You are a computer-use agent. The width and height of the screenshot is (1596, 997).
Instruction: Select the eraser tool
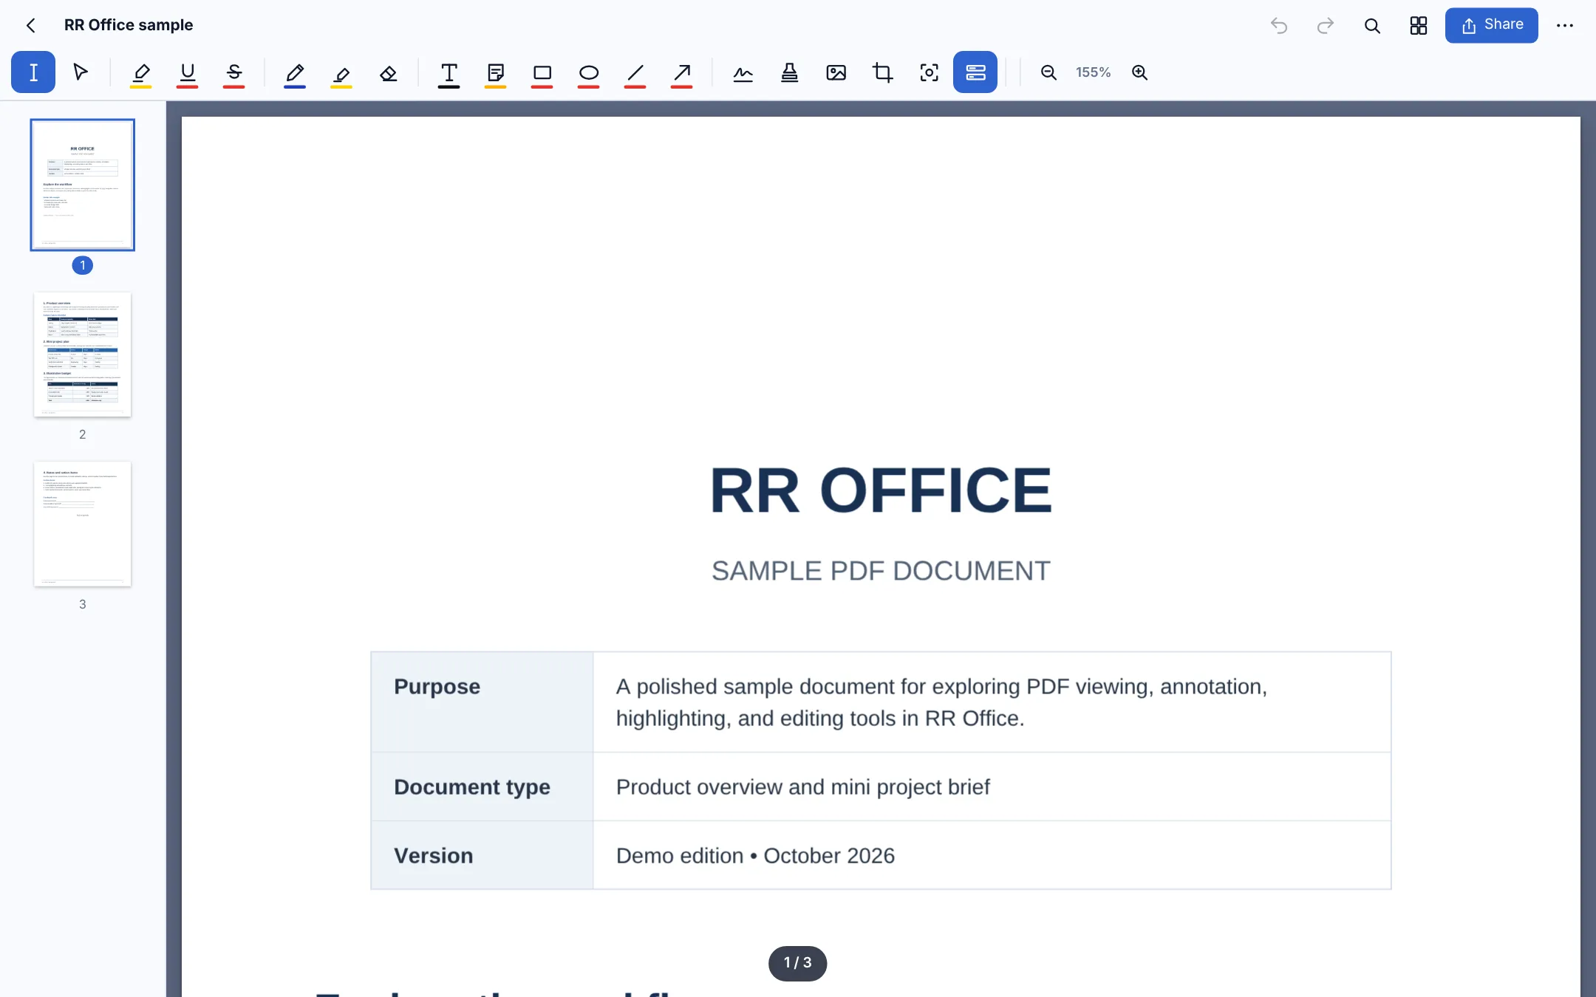coord(388,72)
